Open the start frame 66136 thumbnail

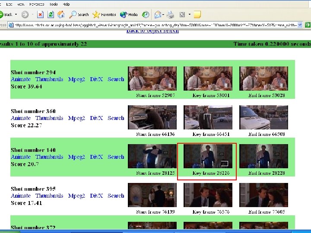152,117
